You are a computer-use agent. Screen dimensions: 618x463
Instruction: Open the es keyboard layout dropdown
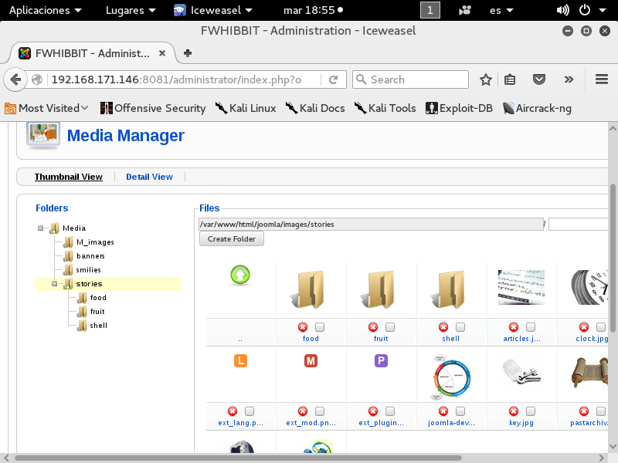[501, 10]
